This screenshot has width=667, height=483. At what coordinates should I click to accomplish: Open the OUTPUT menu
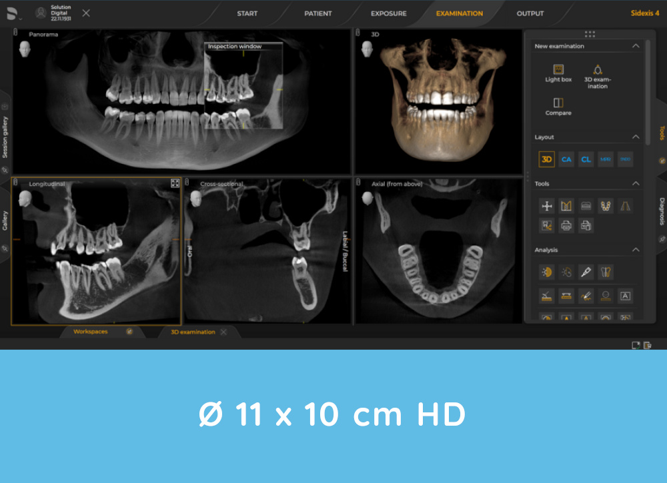[x=530, y=13]
